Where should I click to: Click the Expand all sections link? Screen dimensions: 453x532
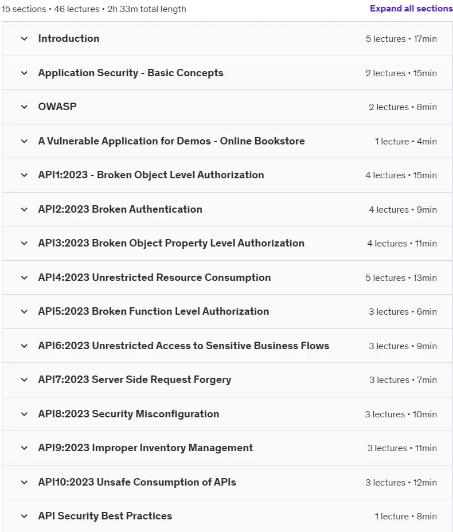(411, 9)
